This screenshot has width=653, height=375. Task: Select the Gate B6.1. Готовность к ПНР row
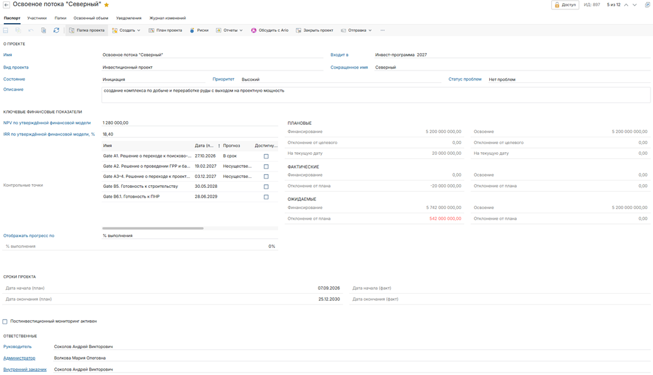click(189, 197)
